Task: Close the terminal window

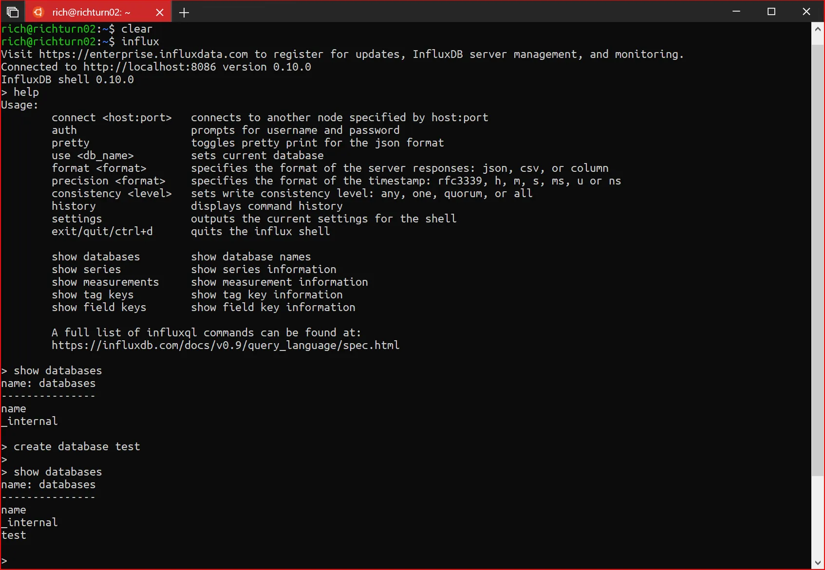Action: click(806, 12)
